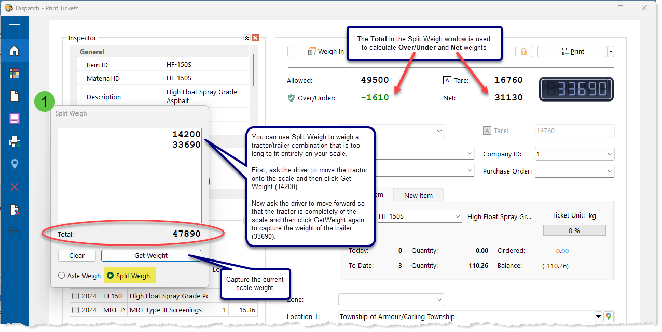Check the MRT Type III Screenings row checkbox
This screenshot has height=332, width=662.
click(x=76, y=310)
